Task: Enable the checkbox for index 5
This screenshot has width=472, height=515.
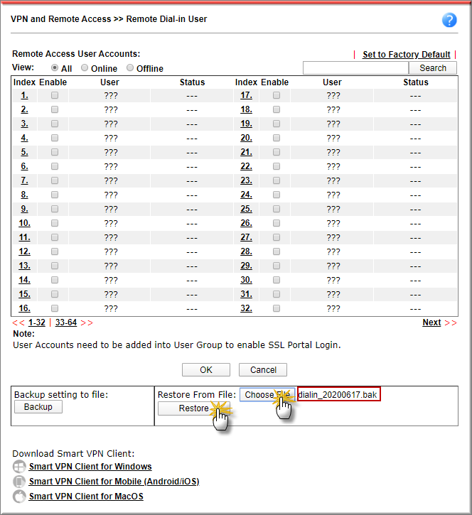Action: (x=55, y=152)
